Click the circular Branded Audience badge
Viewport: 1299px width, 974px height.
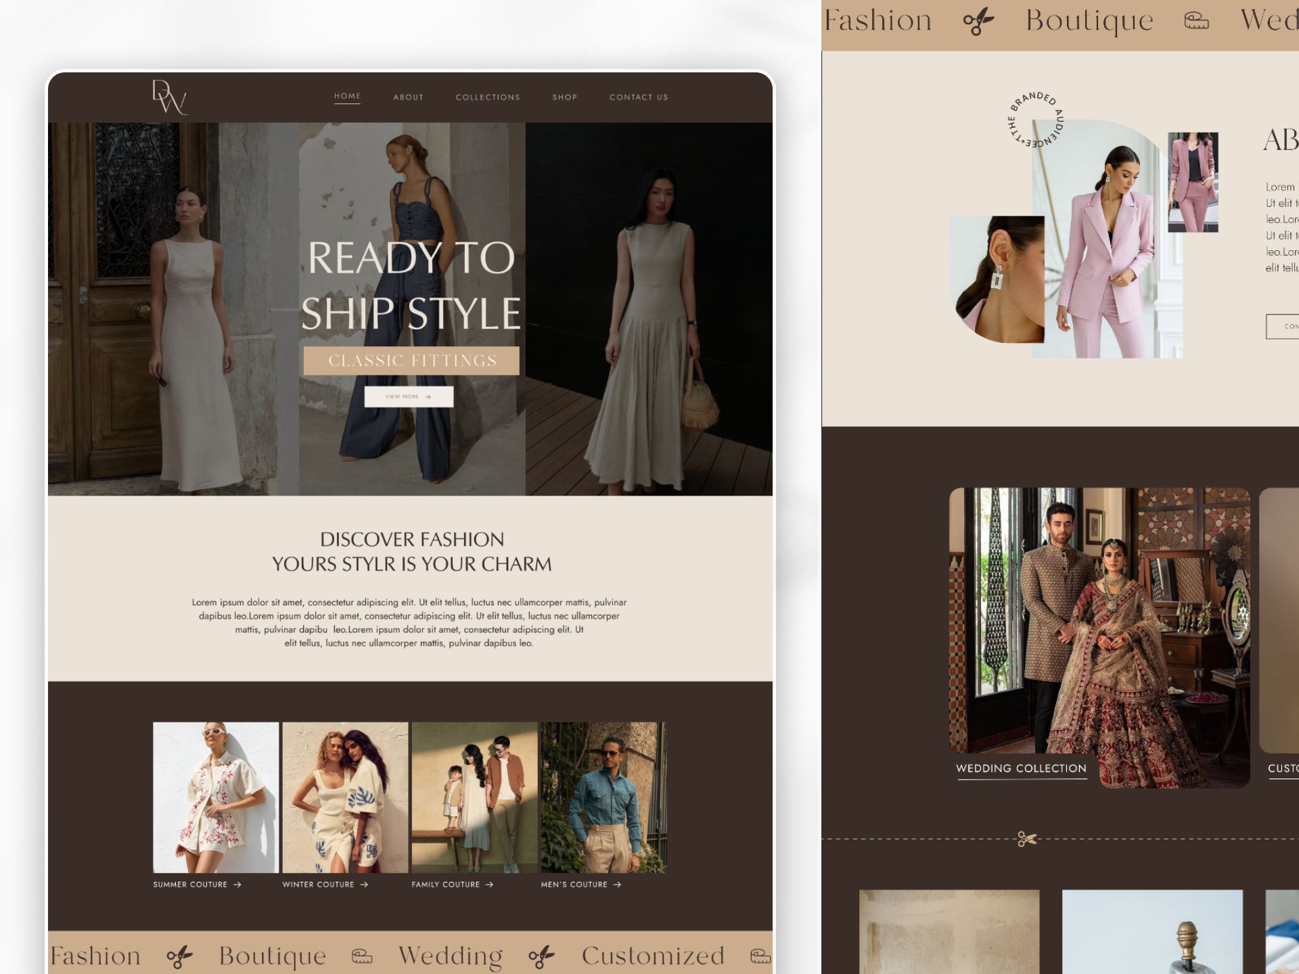pos(1035,120)
